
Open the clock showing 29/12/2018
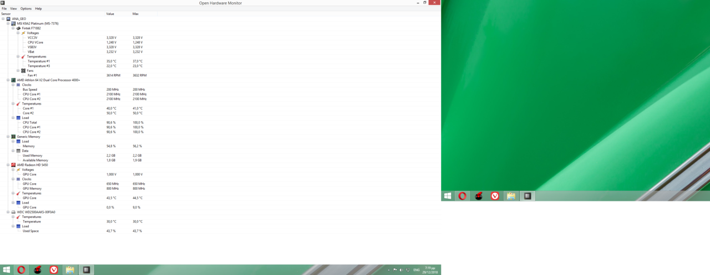429,270
